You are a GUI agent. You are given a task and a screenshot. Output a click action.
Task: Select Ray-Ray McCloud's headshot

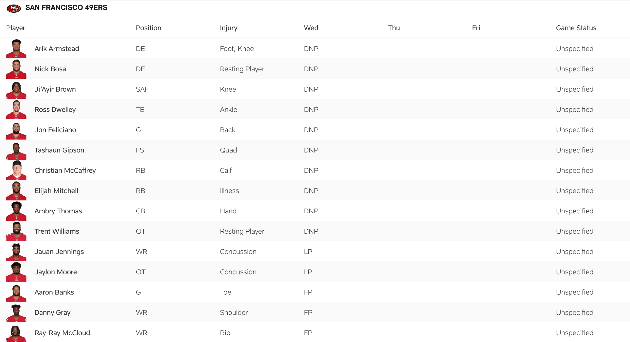(16, 333)
